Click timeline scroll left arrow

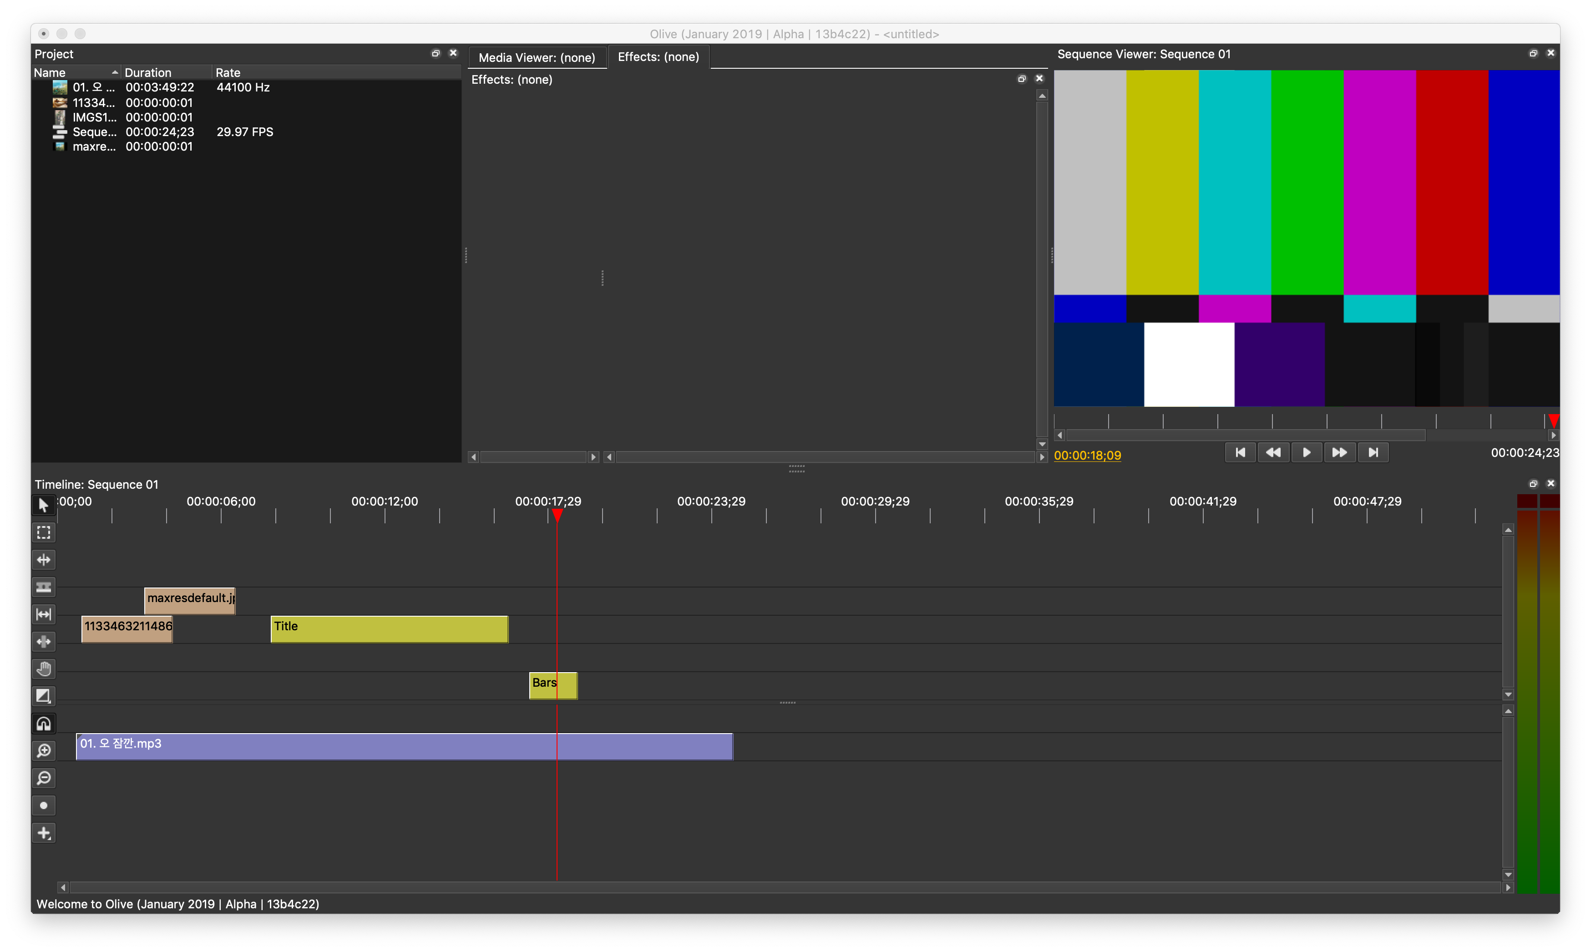(x=63, y=888)
